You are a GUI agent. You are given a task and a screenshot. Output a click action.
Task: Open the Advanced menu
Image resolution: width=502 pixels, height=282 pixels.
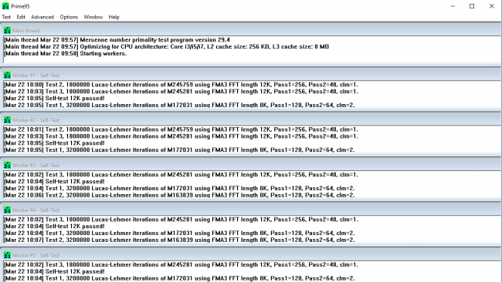[42, 17]
